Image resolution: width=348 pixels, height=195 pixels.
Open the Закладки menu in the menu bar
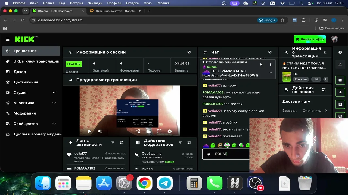(95, 3)
